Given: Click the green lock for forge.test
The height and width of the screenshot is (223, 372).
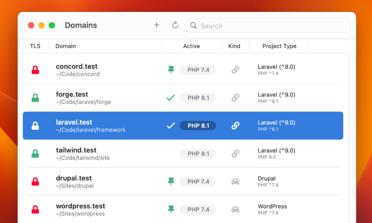Looking at the screenshot, I should tap(35, 98).
